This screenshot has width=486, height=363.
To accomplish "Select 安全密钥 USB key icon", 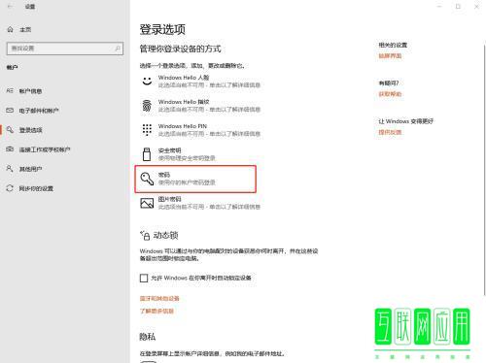I will pyautogui.click(x=147, y=154).
